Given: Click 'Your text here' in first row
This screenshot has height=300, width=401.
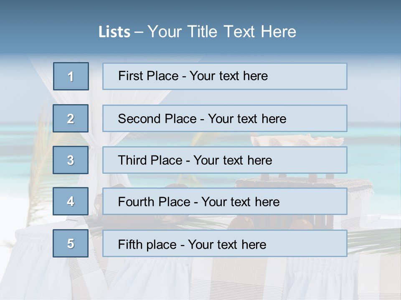Looking at the screenshot, I should 228,76.
